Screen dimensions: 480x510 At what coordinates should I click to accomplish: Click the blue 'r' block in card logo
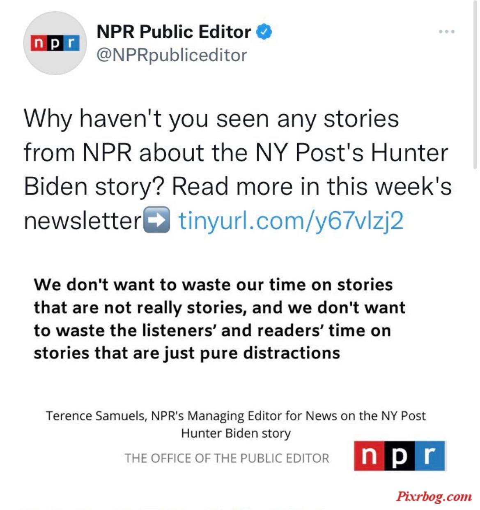coord(430,456)
